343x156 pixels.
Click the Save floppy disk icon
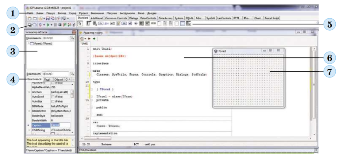pos(48,18)
